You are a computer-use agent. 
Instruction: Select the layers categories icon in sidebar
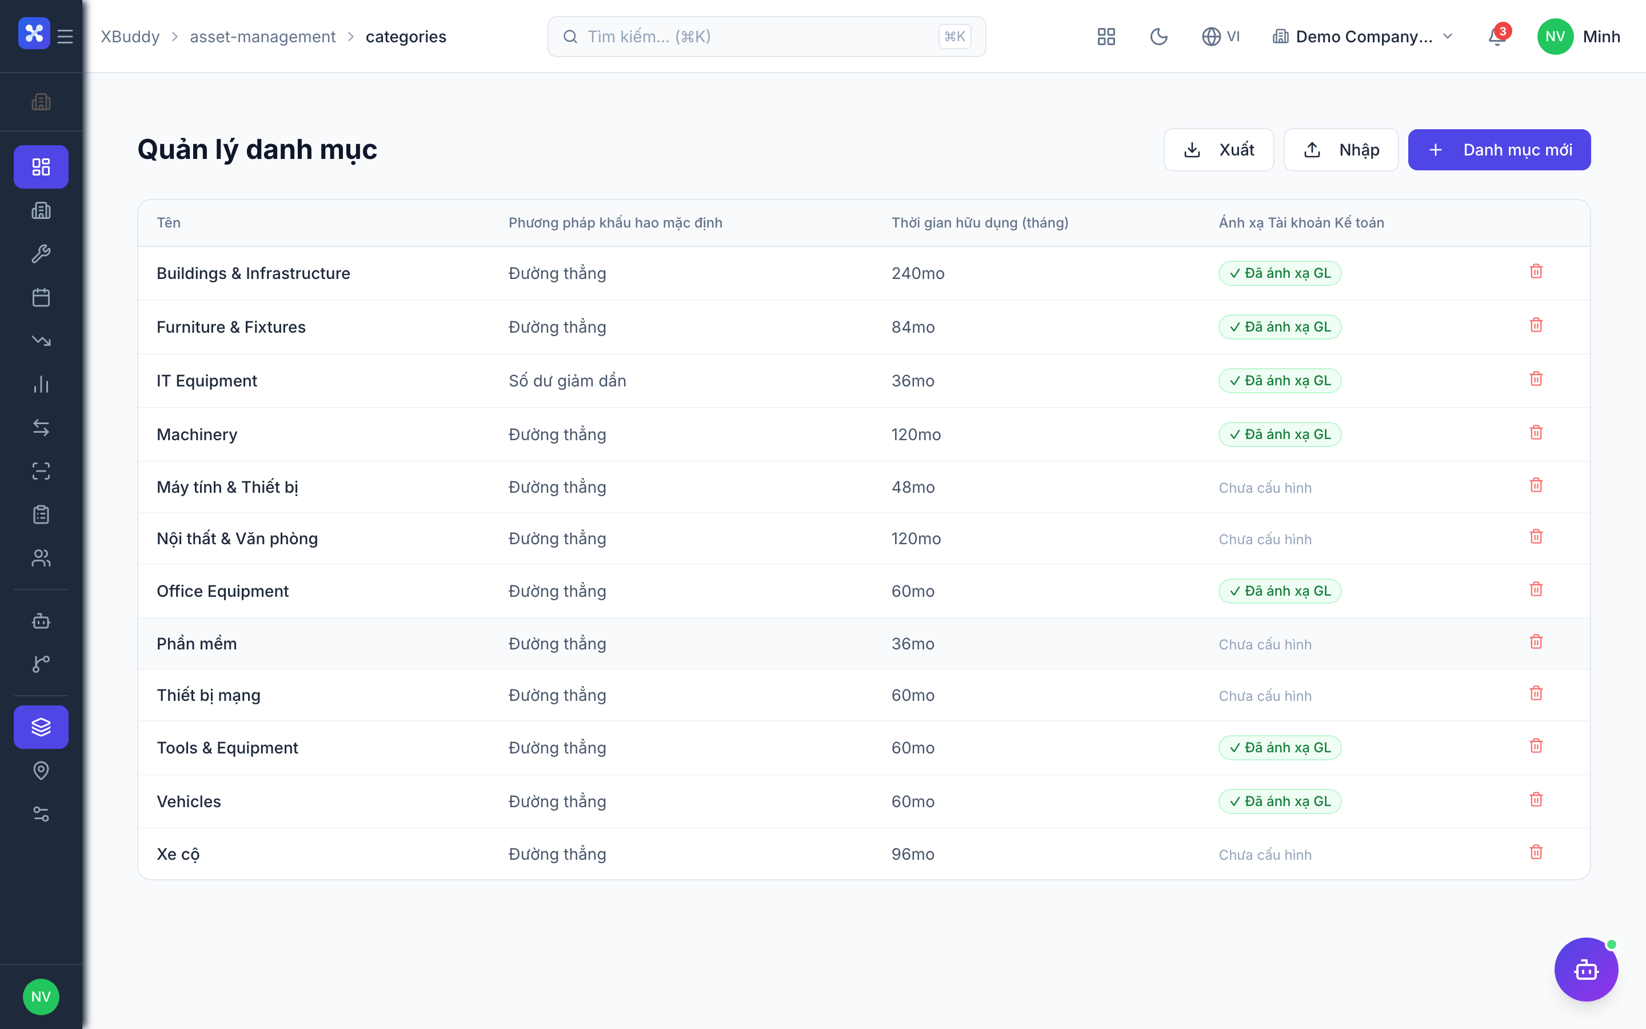[x=41, y=727]
